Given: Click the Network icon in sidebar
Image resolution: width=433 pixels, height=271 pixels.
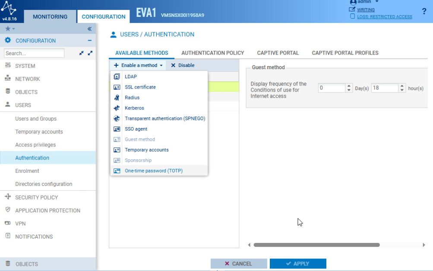Looking at the screenshot, I should point(8,78).
